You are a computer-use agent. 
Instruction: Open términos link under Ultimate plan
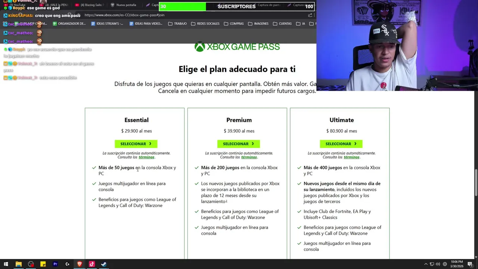click(x=351, y=157)
